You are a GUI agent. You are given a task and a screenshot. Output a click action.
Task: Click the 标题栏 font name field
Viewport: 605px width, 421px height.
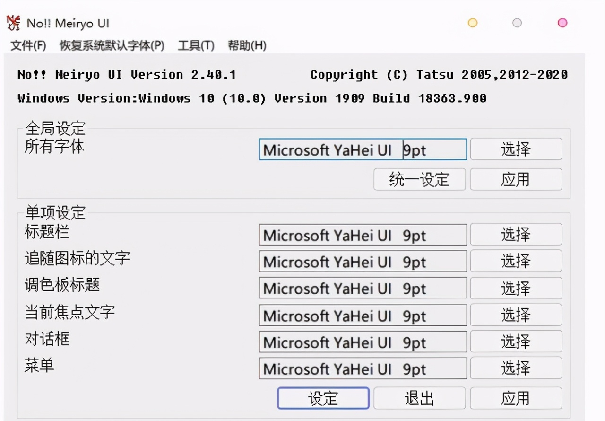tap(362, 234)
